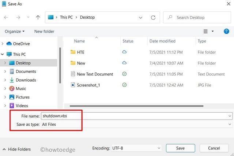Collapse the This PC tree node
234x156 pixels.
point(3,54)
